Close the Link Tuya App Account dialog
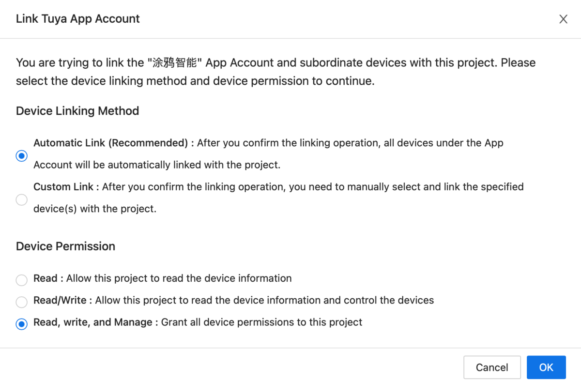Image resolution: width=581 pixels, height=382 pixels. click(563, 19)
